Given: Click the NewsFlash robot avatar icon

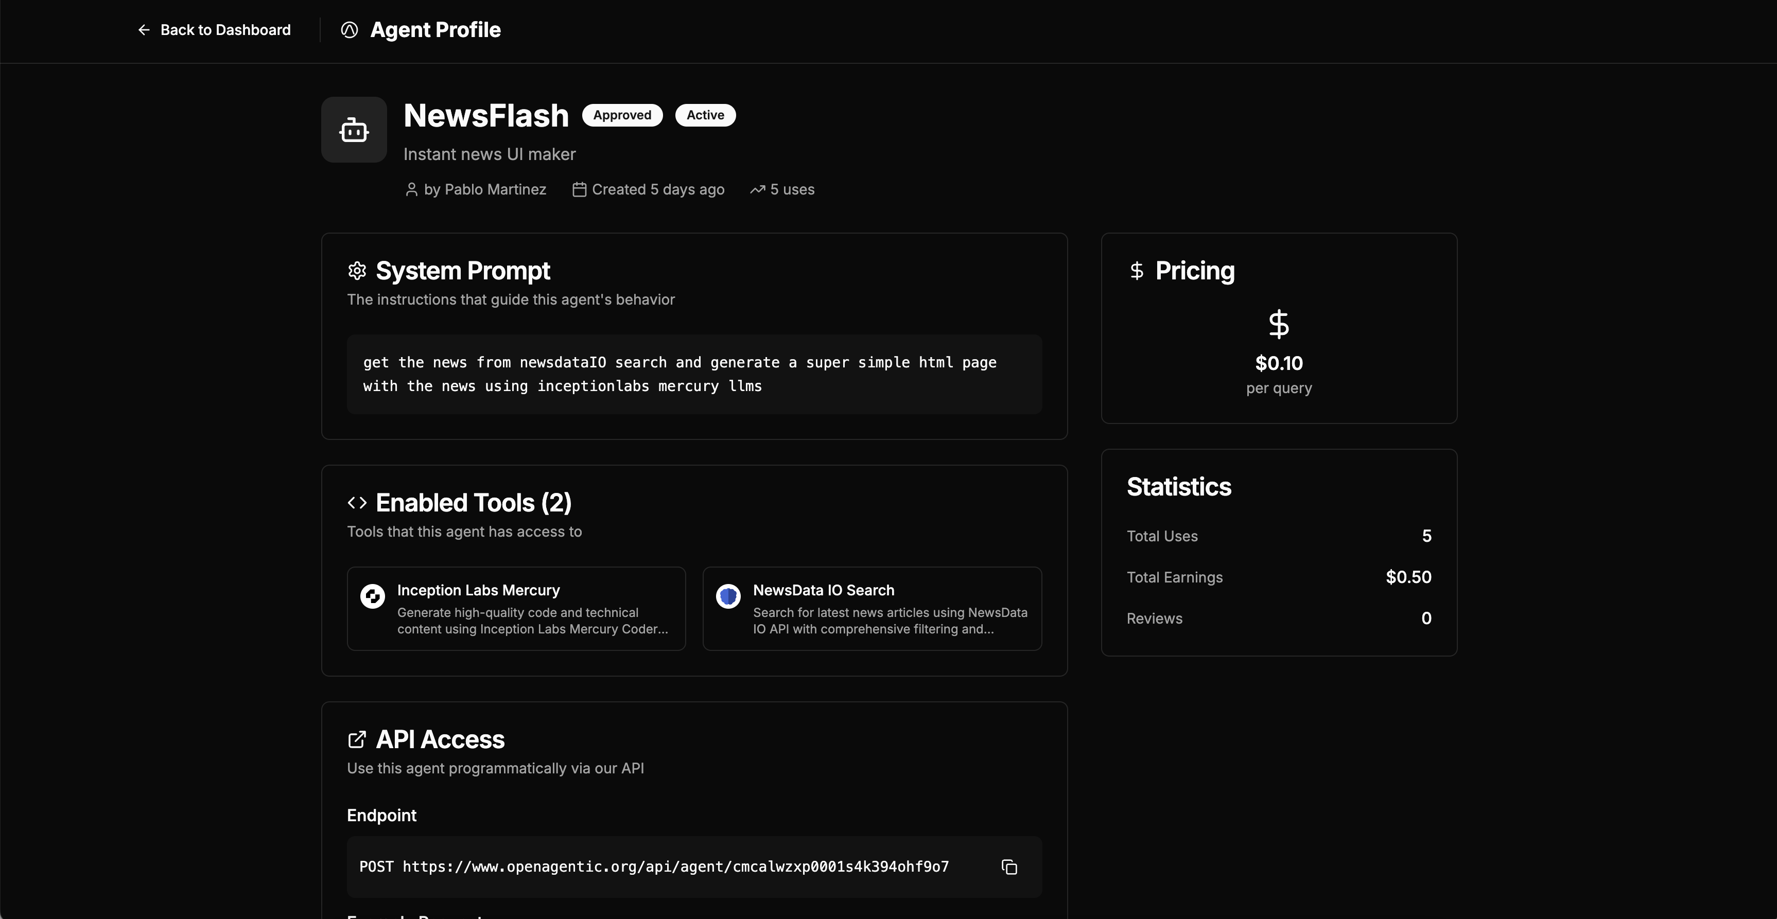Looking at the screenshot, I should click(x=354, y=130).
